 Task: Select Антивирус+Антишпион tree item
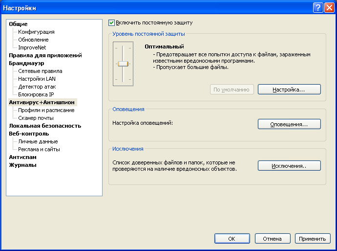click(x=42, y=102)
